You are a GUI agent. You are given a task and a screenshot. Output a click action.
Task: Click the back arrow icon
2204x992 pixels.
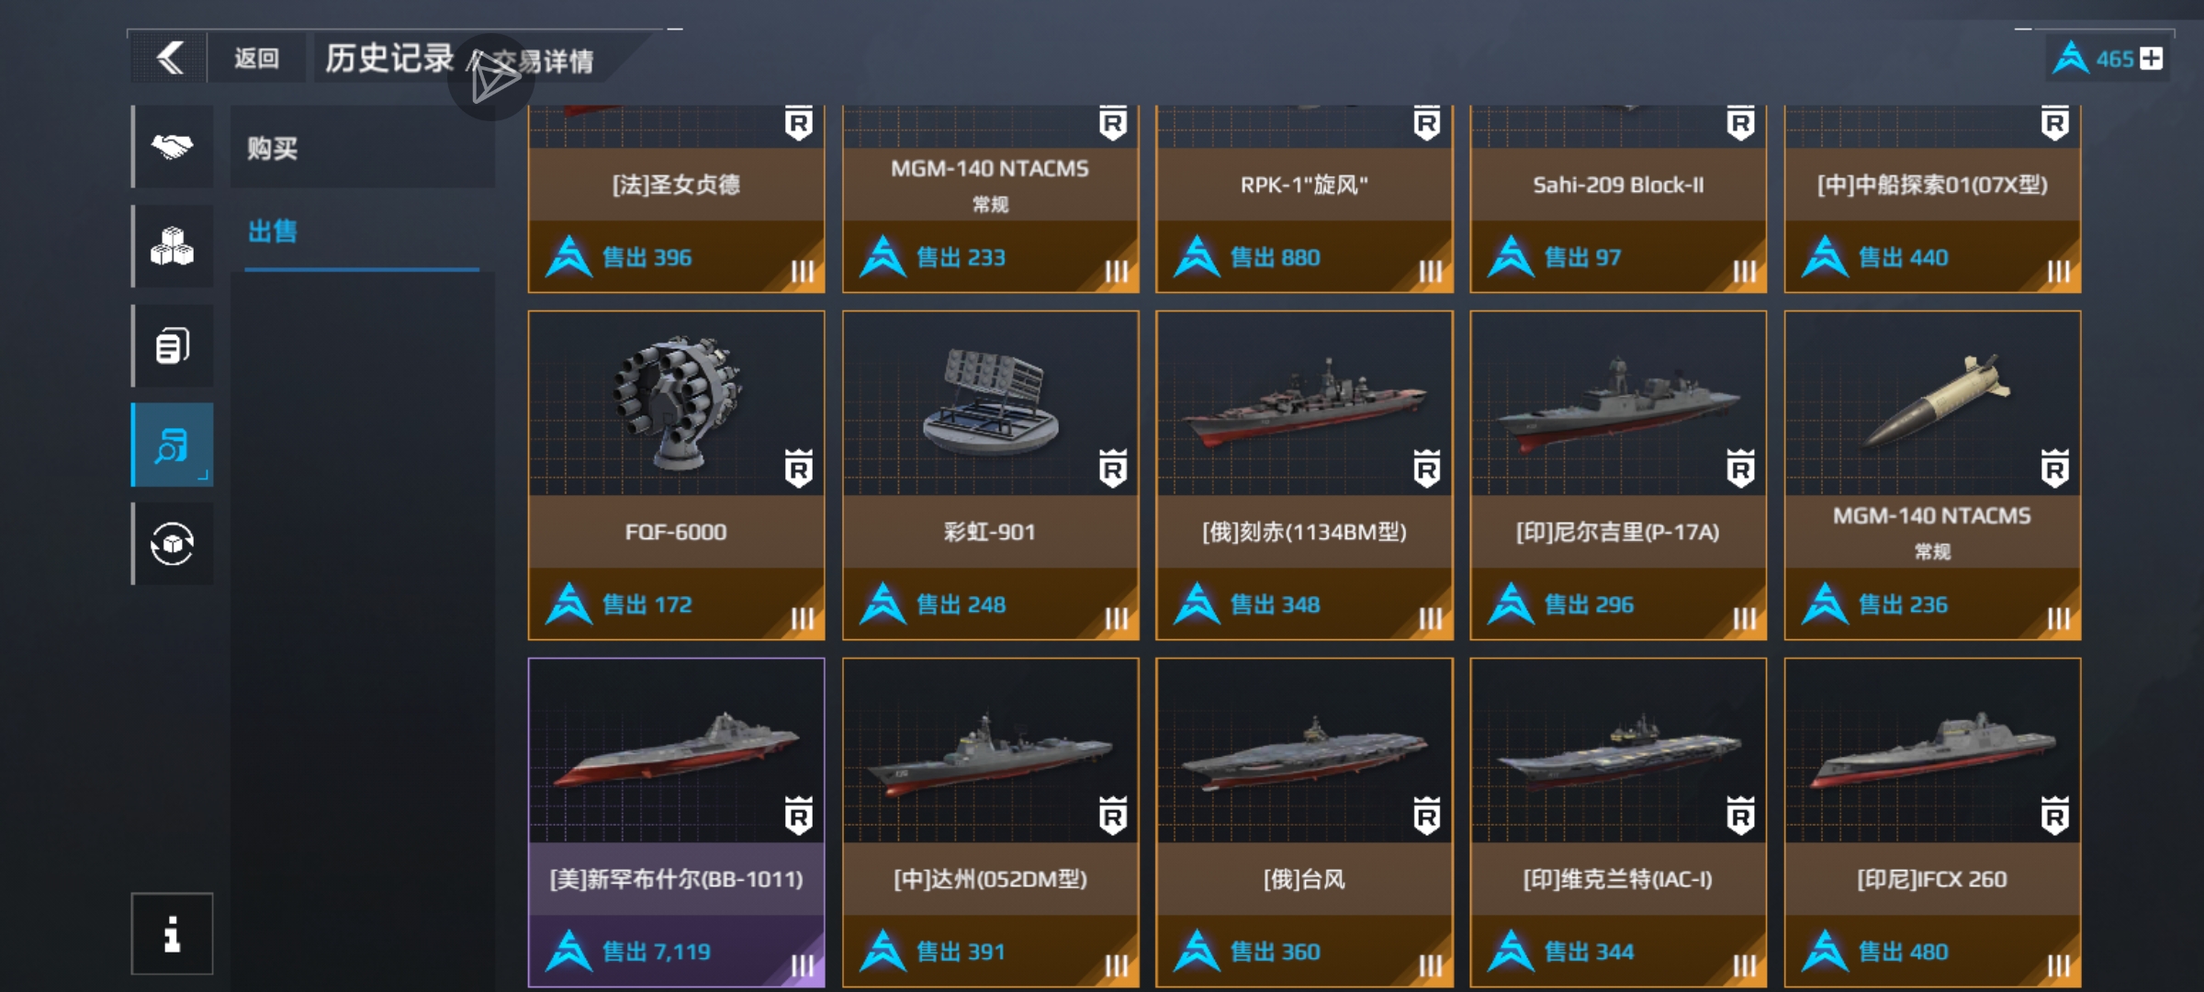(170, 59)
